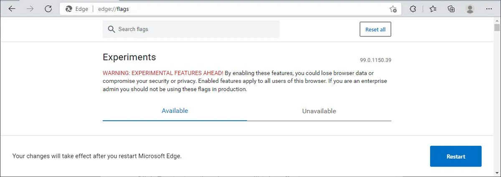This screenshot has height=177, width=501.
Task: Click the scrollbar up arrow
Action: pyautogui.click(x=497, y=20)
